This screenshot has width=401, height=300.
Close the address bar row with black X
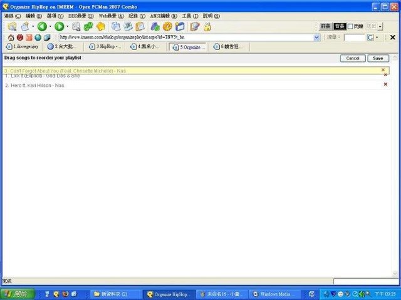[393, 37]
